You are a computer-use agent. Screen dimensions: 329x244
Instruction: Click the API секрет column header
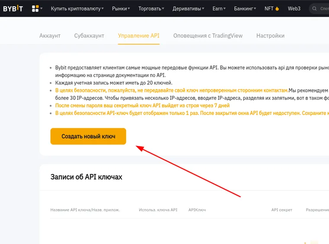(x=281, y=210)
